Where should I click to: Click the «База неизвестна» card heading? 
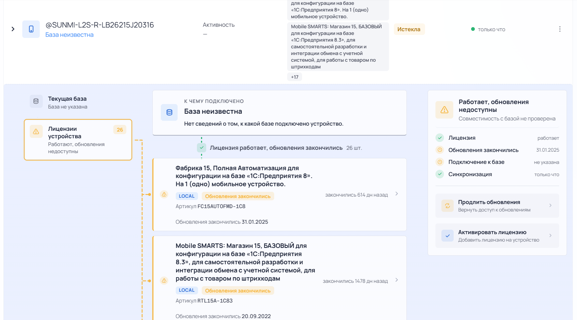pyautogui.click(x=213, y=111)
